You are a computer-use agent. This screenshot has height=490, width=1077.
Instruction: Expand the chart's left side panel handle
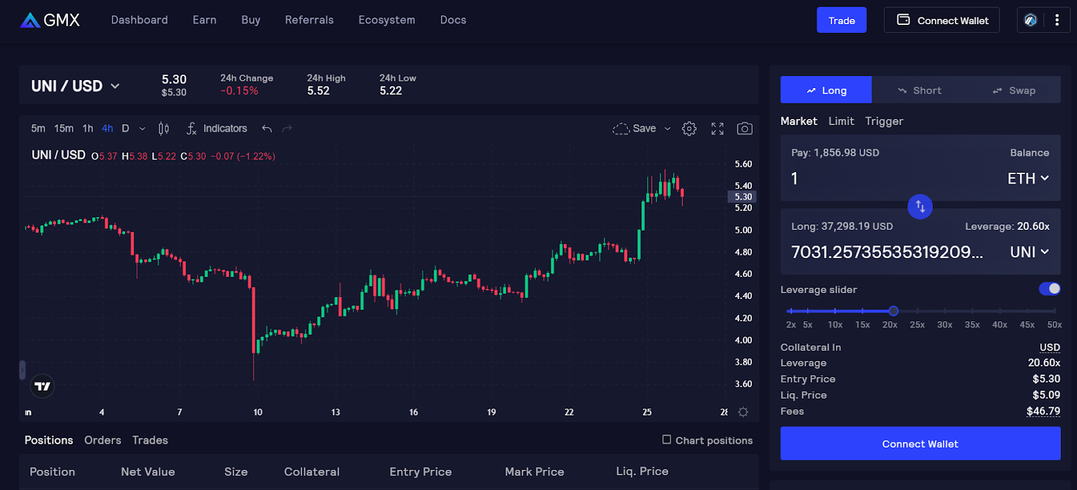coord(22,370)
